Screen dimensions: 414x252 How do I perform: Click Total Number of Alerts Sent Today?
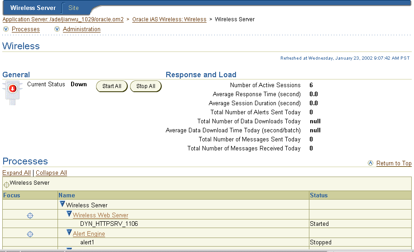pyautogui.click(x=255, y=112)
